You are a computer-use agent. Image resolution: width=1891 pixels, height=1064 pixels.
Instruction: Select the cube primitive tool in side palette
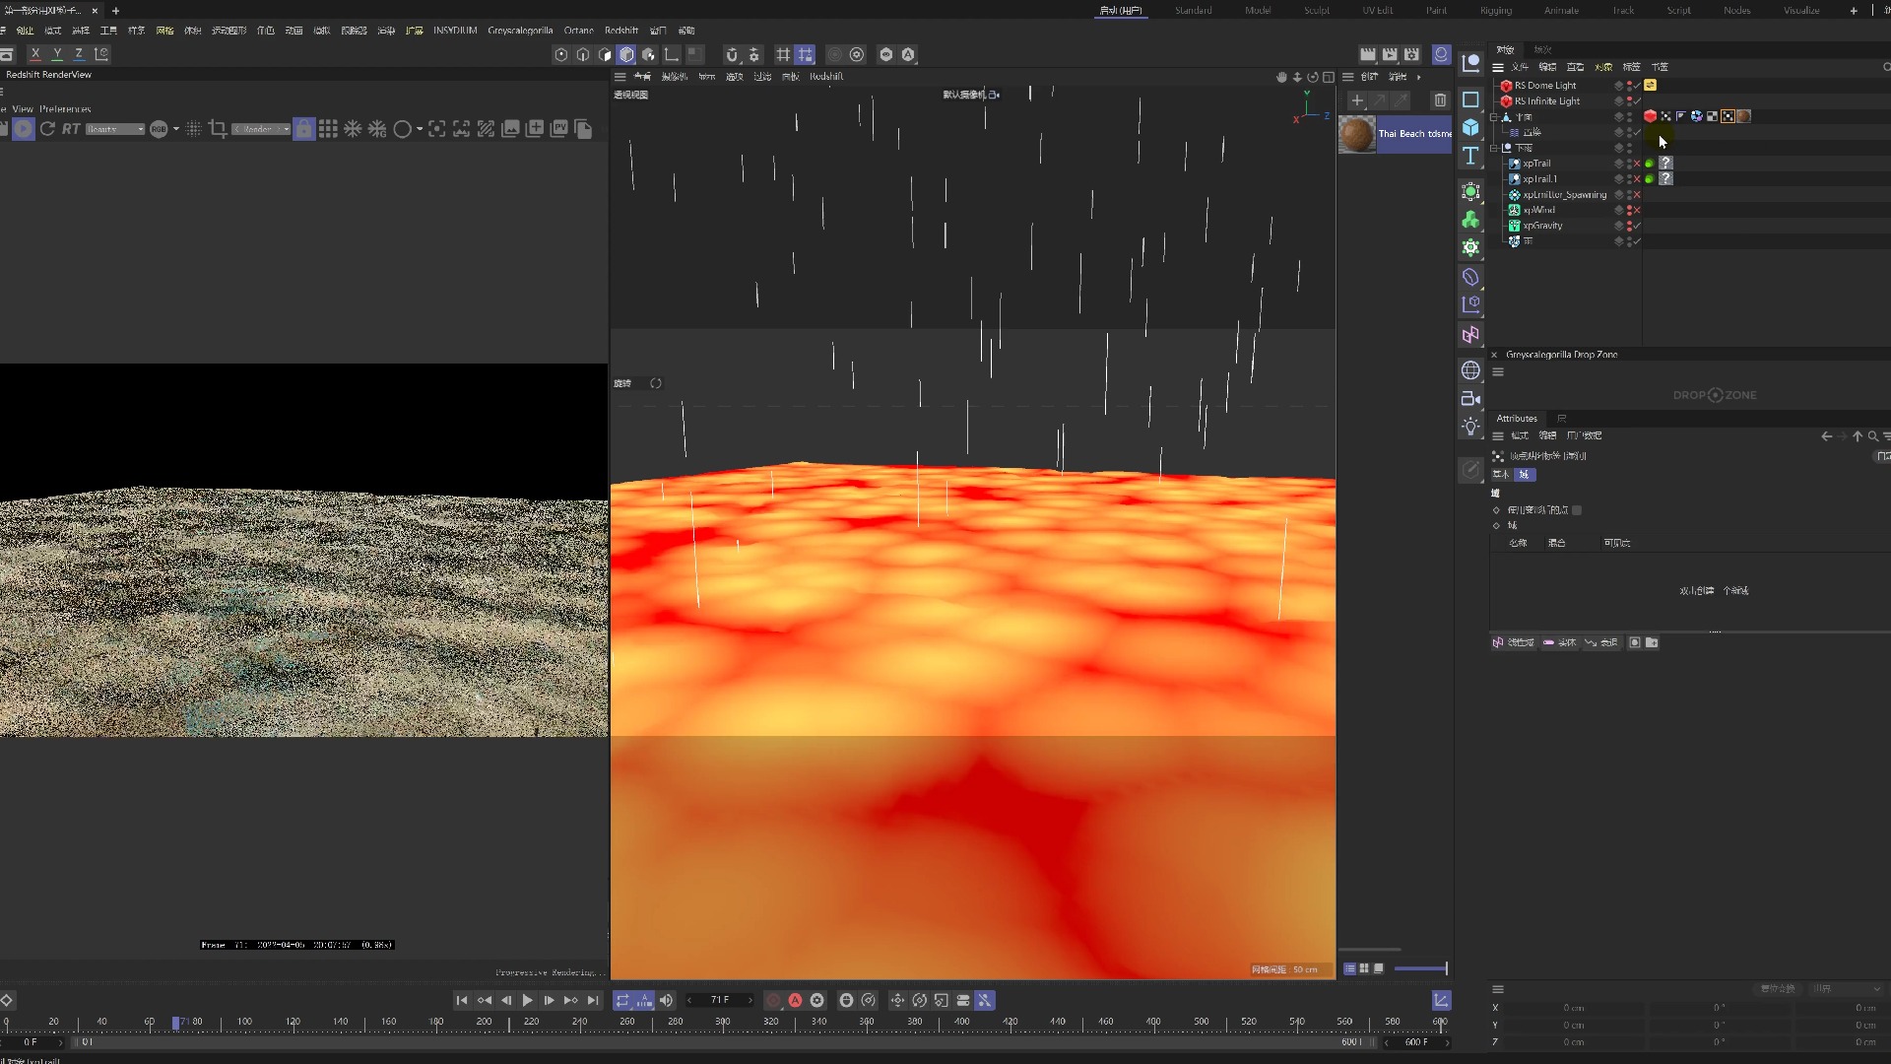tap(1470, 127)
